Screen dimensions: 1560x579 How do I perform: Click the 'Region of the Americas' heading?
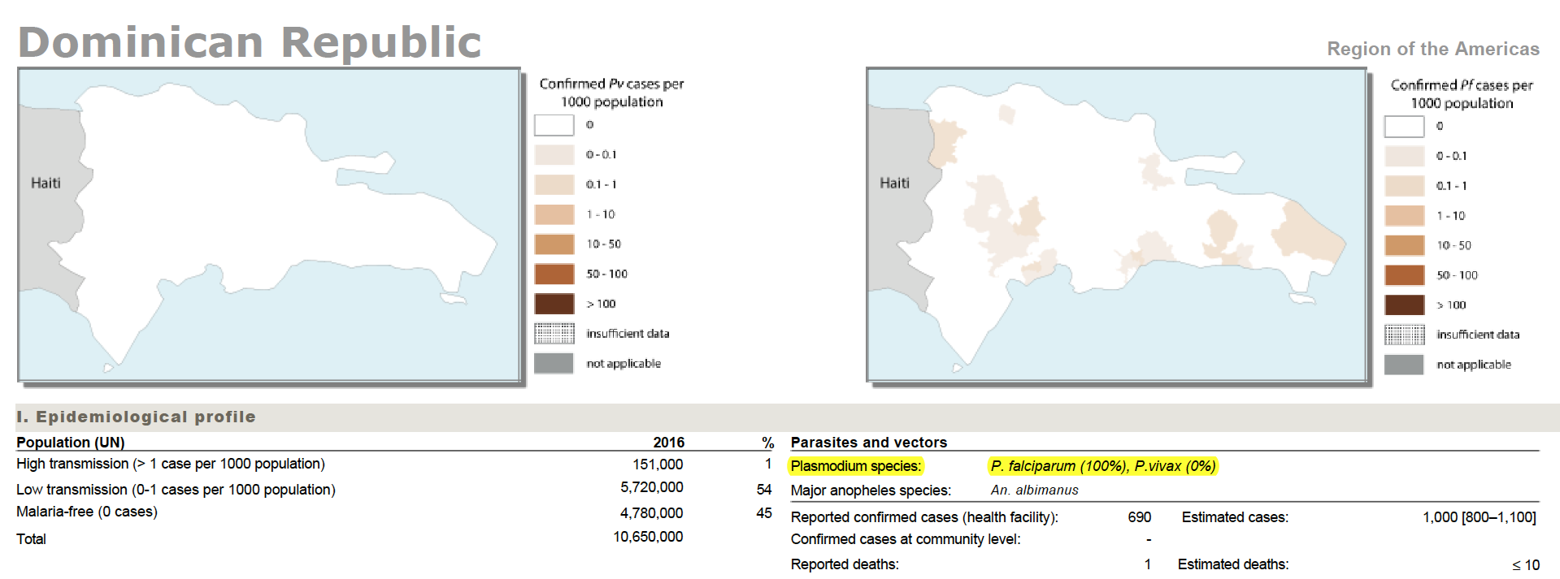click(1433, 49)
